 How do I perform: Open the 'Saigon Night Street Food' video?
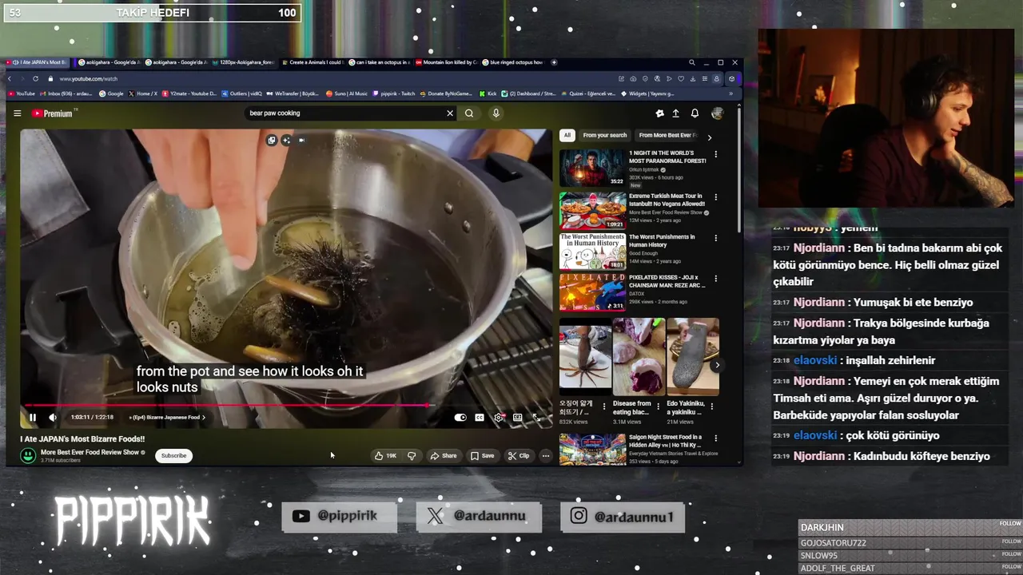click(x=592, y=449)
